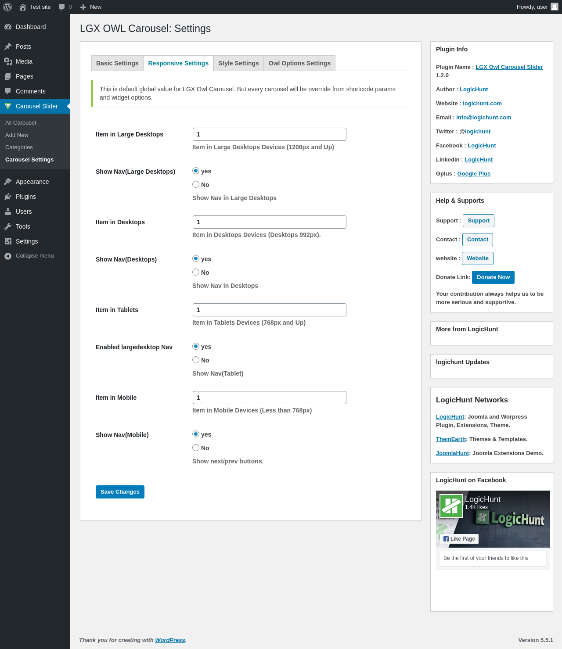Click the Dashboard gauge icon
This screenshot has height=649, width=562.
click(x=8, y=27)
